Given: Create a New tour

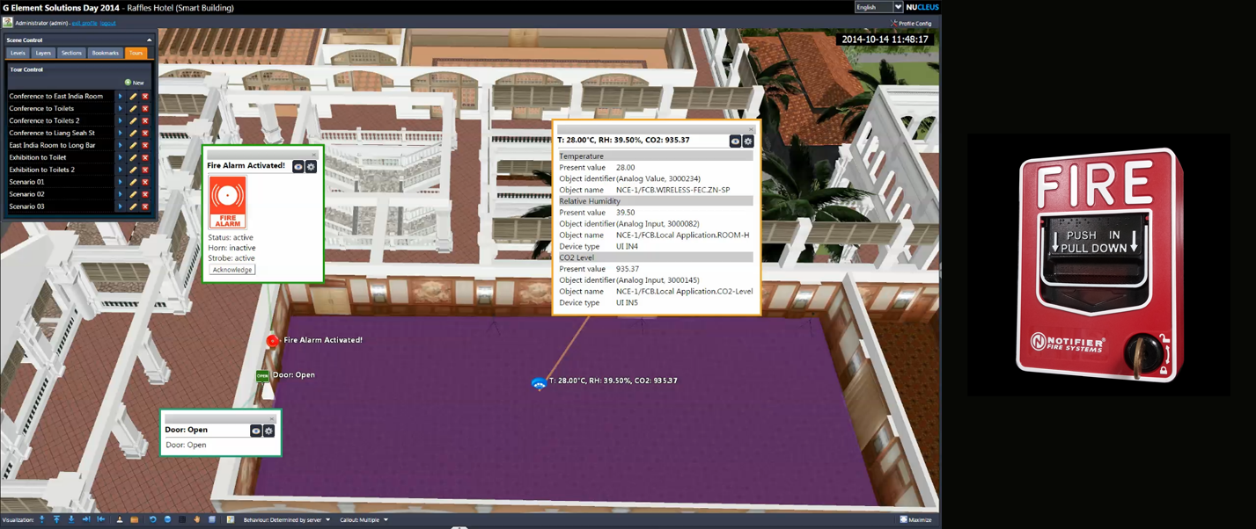Looking at the screenshot, I should pos(135,83).
